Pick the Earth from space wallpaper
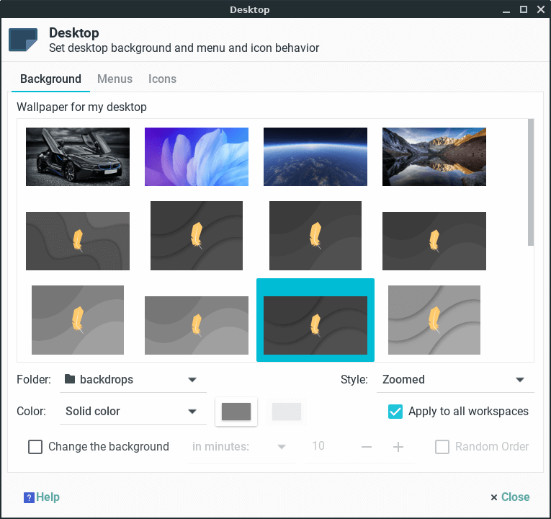The width and height of the screenshot is (551, 519). coord(315,156)
